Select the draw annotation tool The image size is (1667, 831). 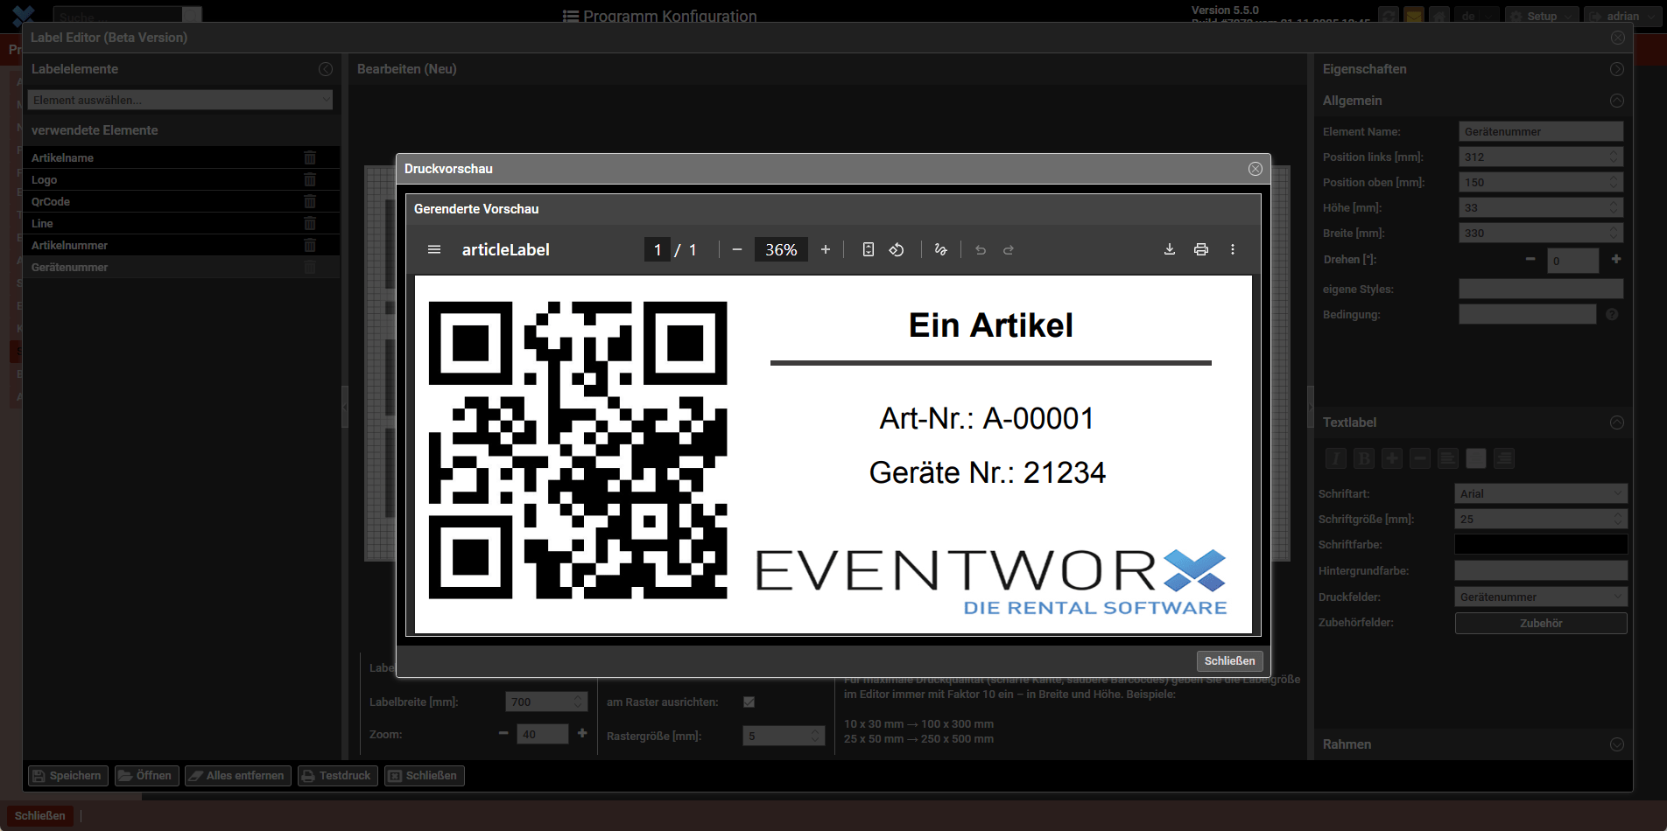coord(940,249)
